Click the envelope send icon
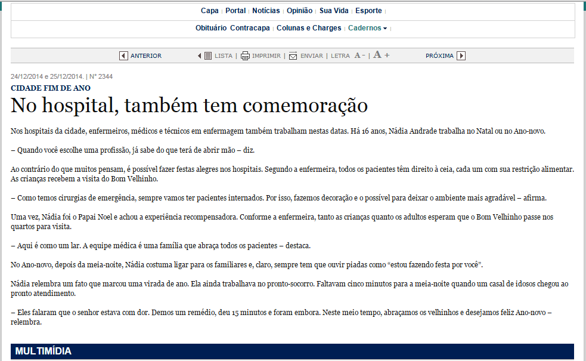 (293, 55)
